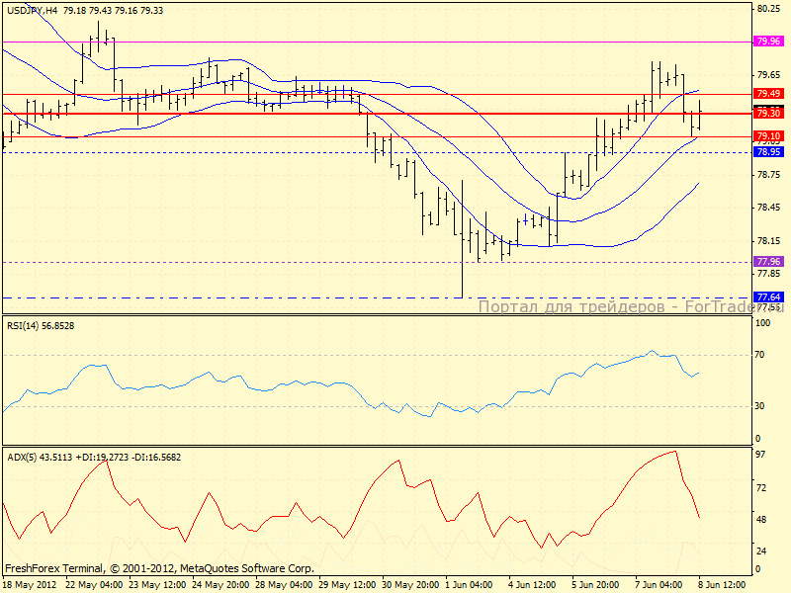The width and height of the screenshot is (791, 593).
Task: Click the RSI(14) indicator label
Action: point(47,325)
